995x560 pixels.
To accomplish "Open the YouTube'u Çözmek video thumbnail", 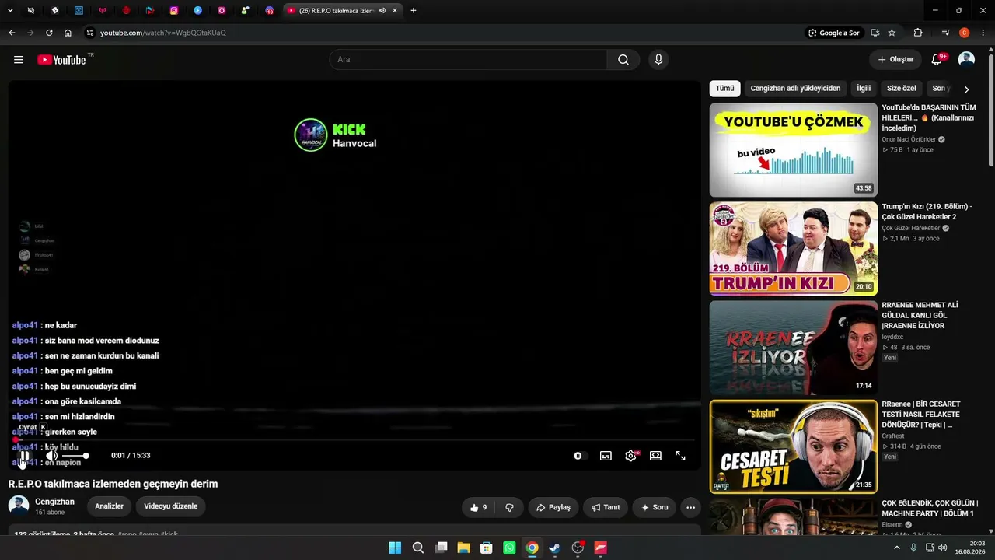I will [793, 149].
